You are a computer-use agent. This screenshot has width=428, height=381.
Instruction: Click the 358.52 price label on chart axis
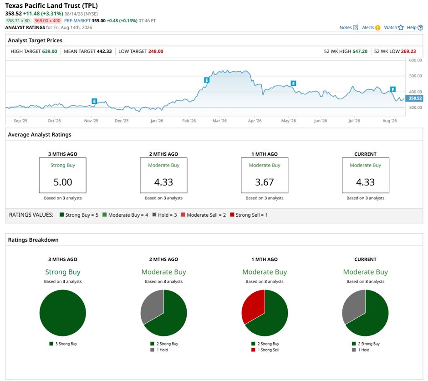pyautogui.click(x=414, y=98)
